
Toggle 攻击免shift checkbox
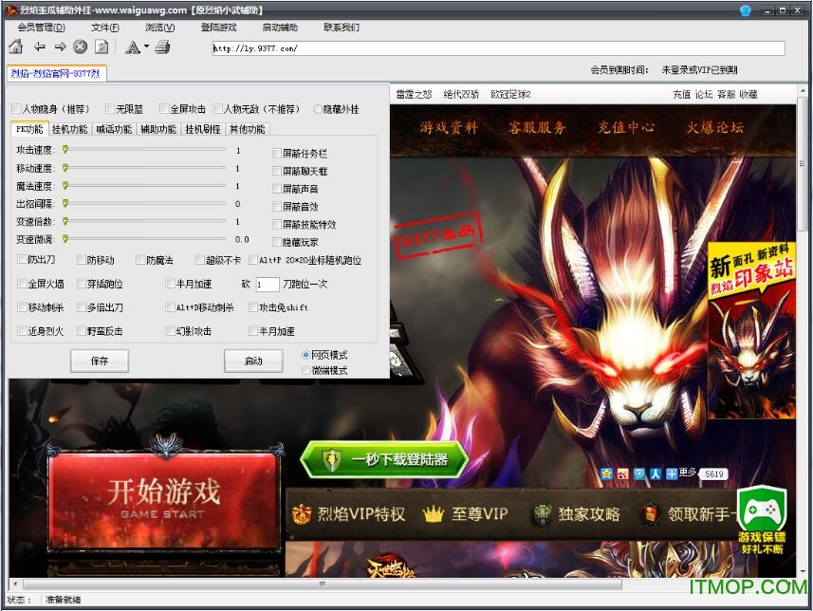(x=253, y=307)
